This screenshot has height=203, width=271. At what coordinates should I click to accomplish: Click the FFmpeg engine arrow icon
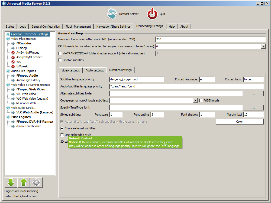13,48
